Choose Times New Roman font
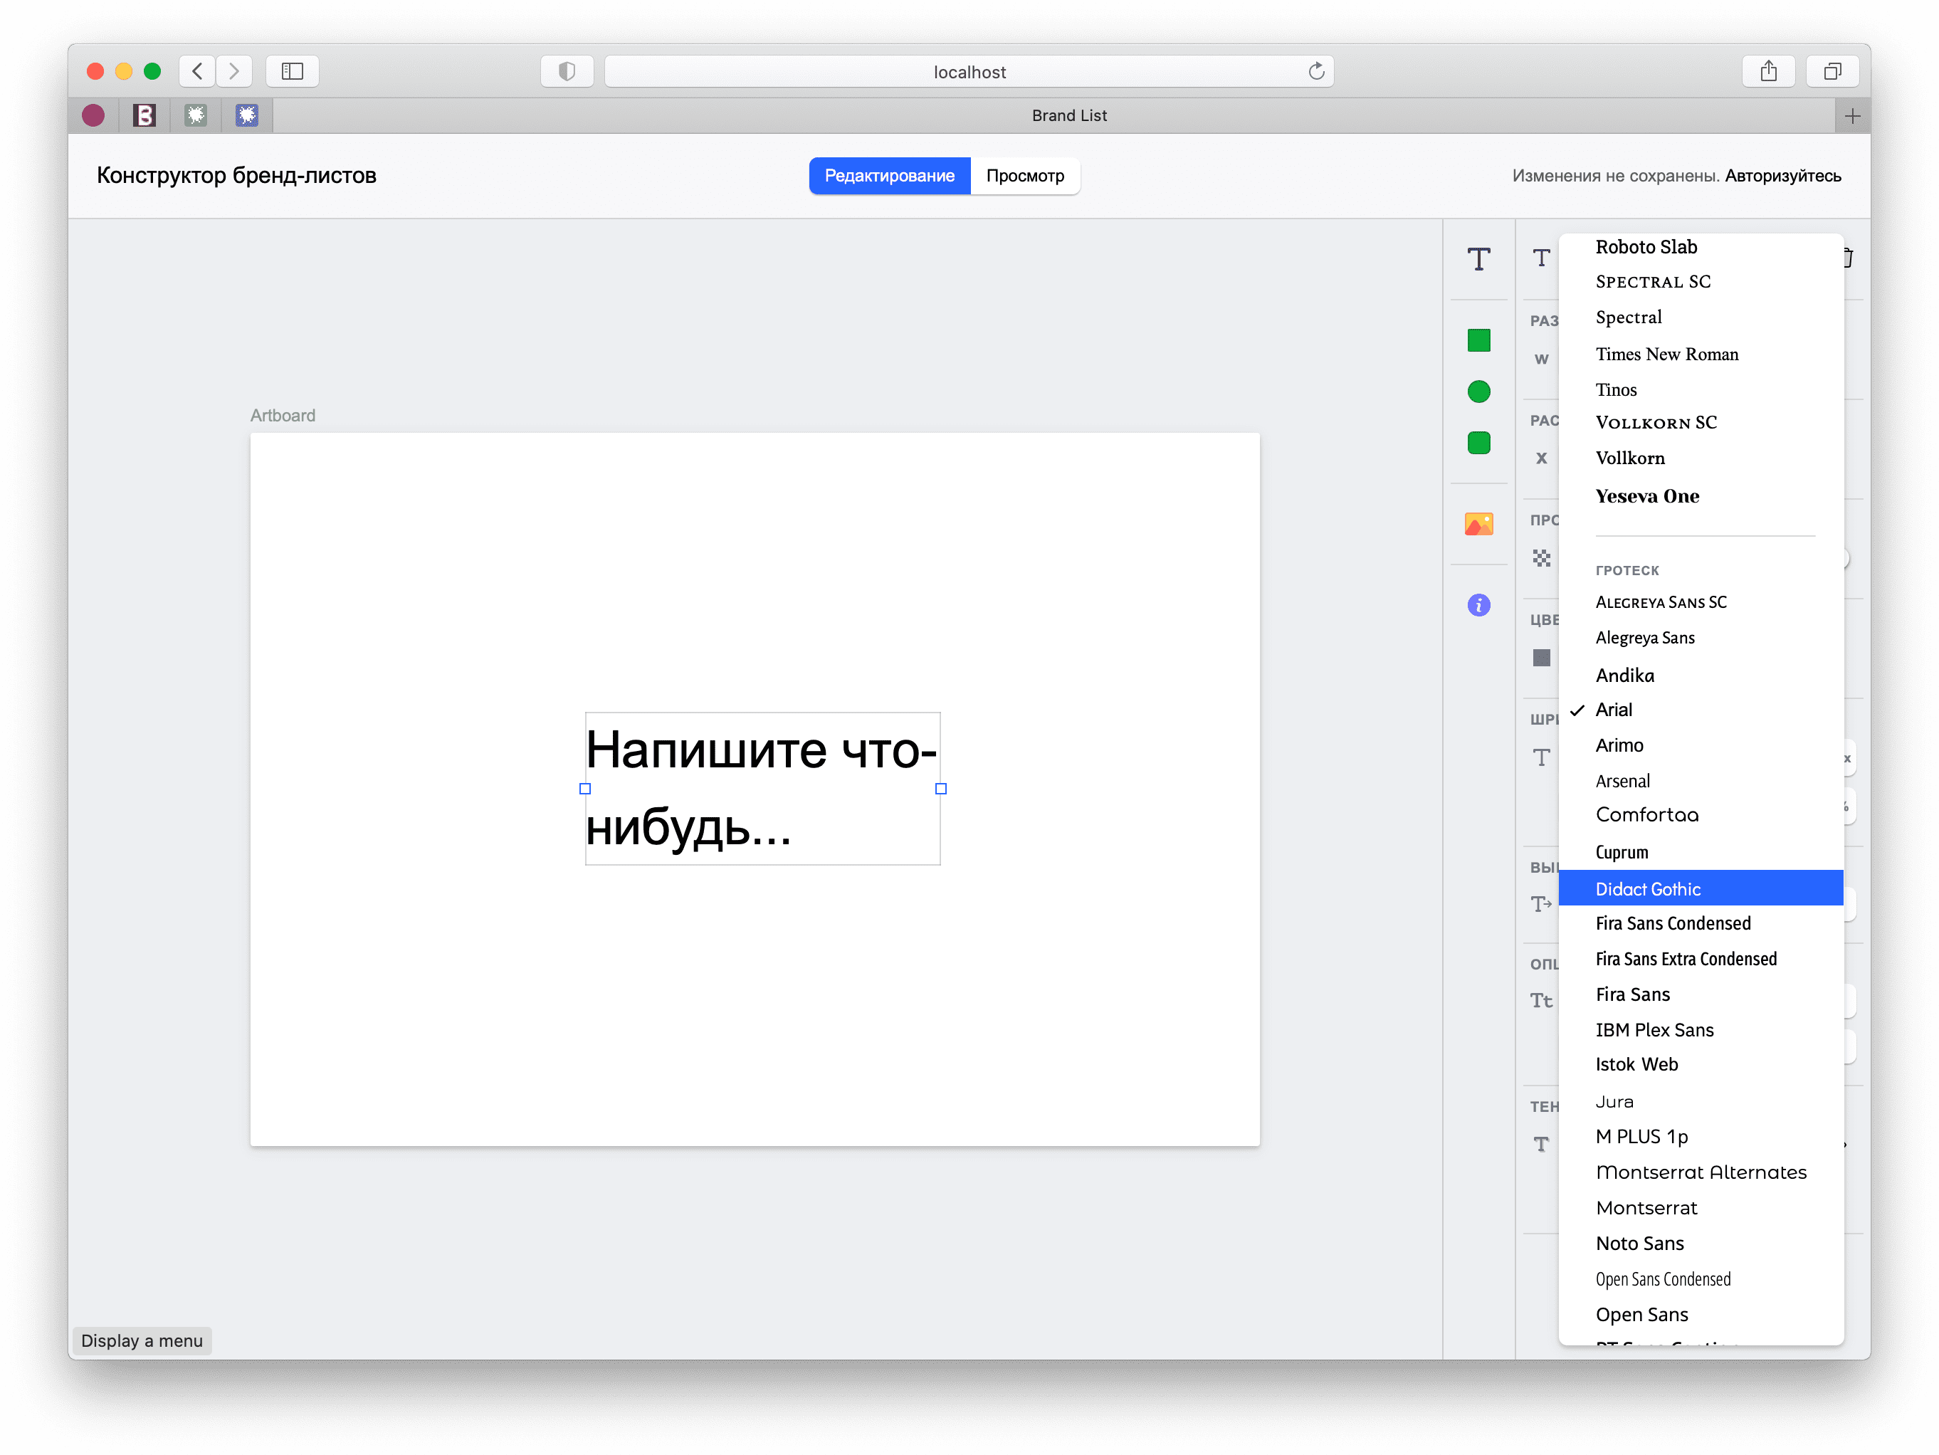Image resolution: width=1939 pixels, height=1455 pixels. tap(1701, 354)
